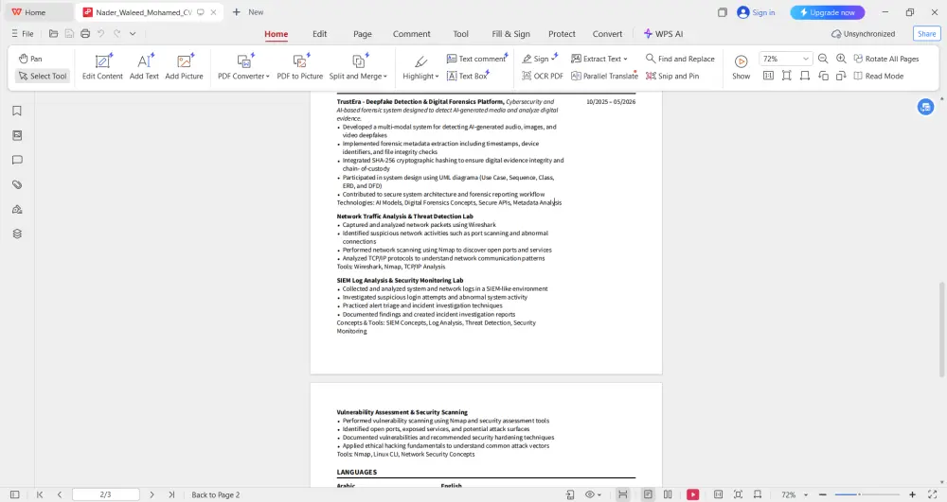Click the zoom in magnifier icon
Image resolution: width=947 pixels, height=502 pixels.
(841, 59)
